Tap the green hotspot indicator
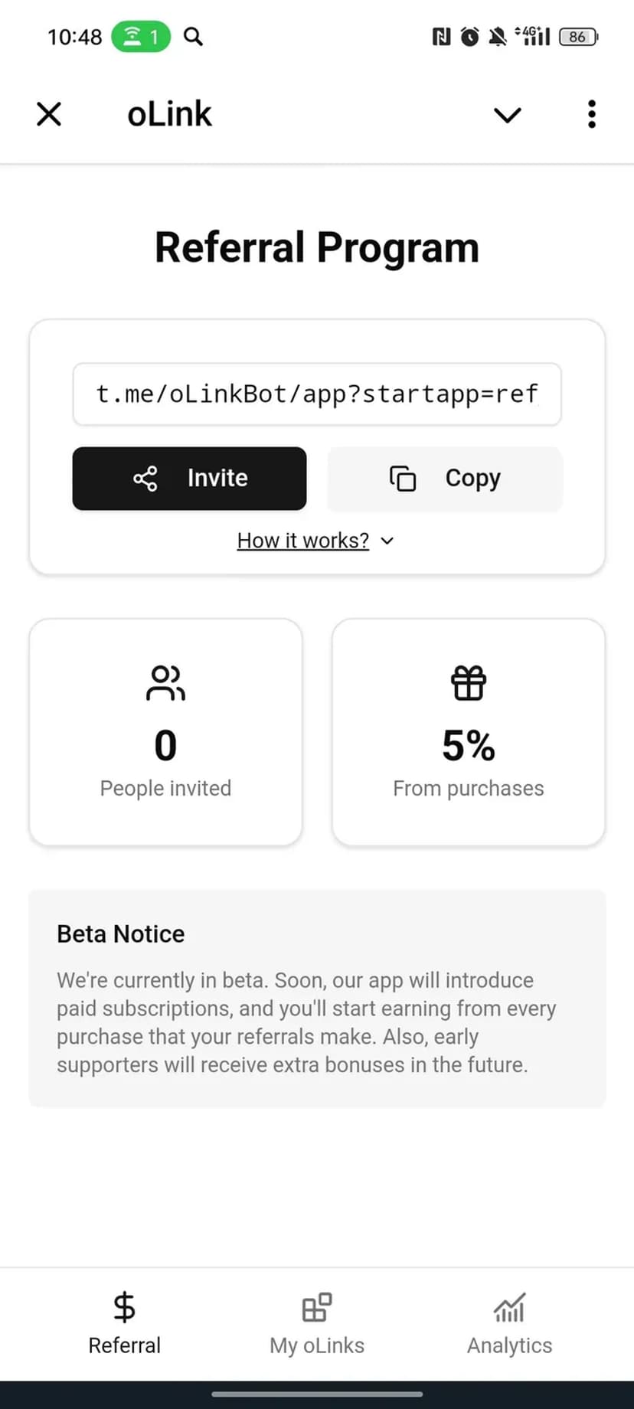 coord(141,36)
